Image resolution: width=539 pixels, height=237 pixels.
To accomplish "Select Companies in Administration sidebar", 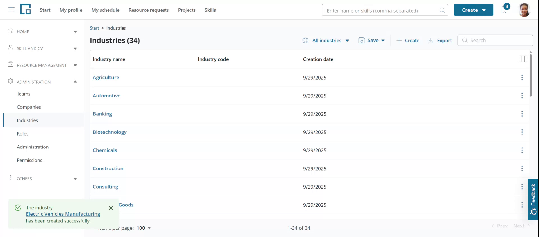I will coord(29,107).
